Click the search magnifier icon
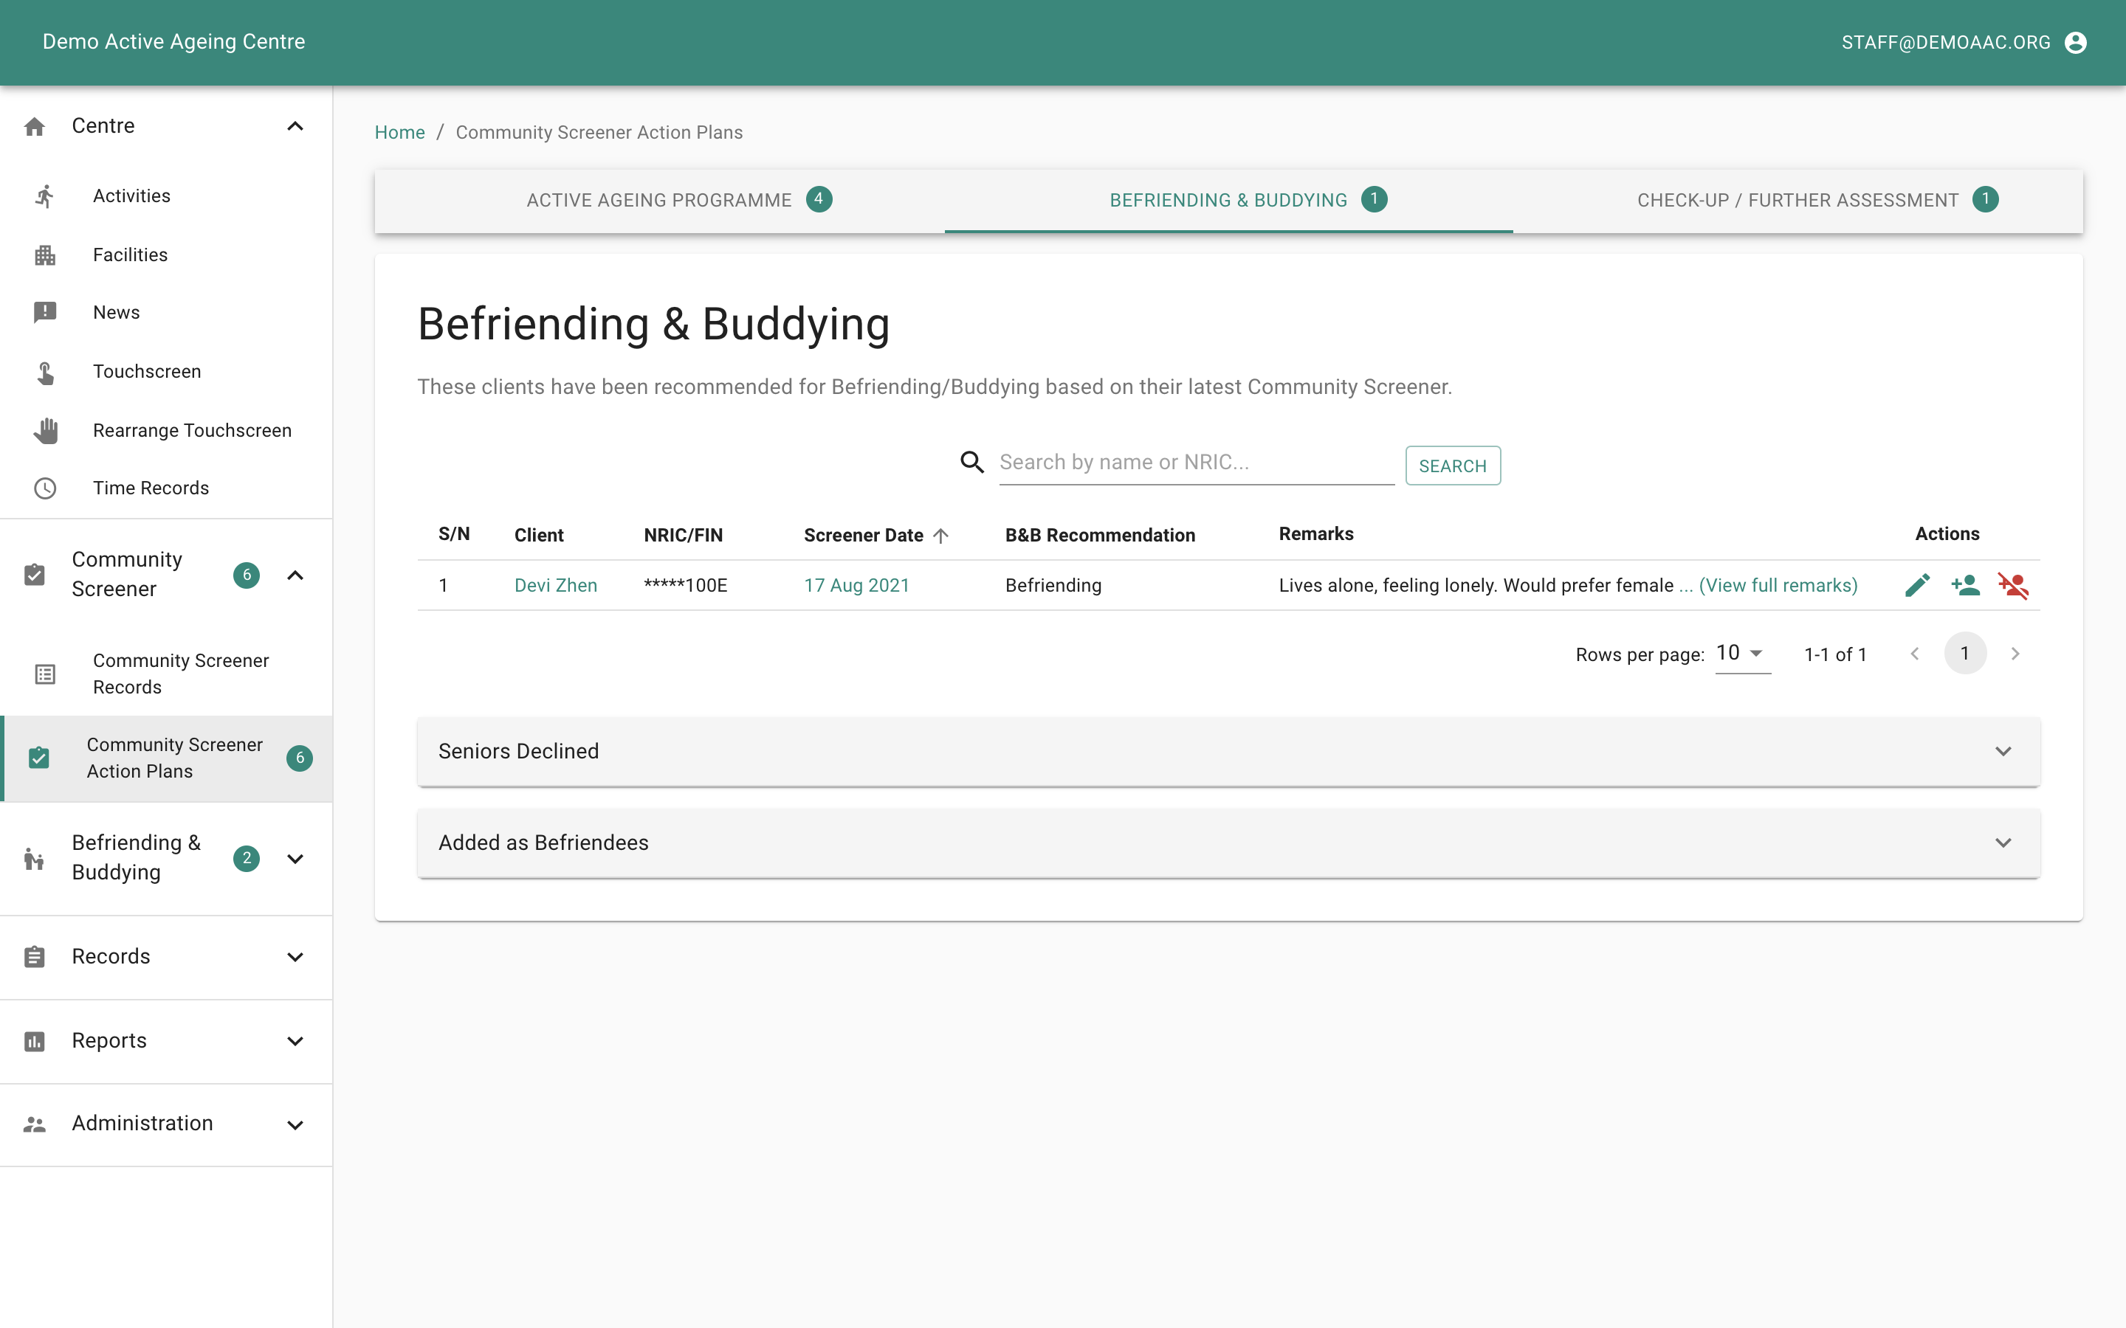Image resolution: width=2126 pixels, height=1328 pixels. [x=971, y=462]
